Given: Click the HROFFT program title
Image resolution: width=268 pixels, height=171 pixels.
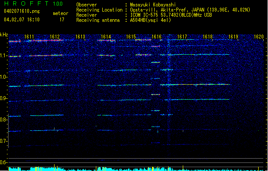Looking at the screenshot, I should tap(27, 3).
